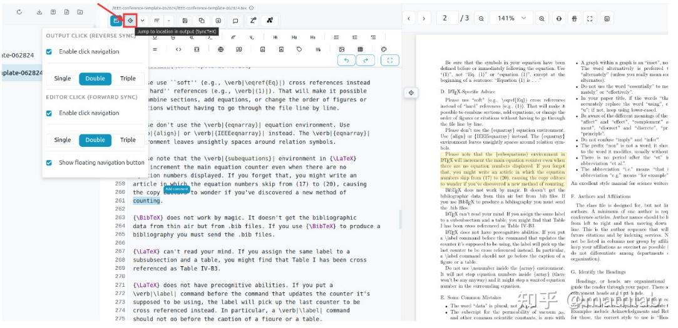Click the yellow highlighted paragraph in PDF
The height and width of the screenshot is (328, 678).
pos(503,169)
